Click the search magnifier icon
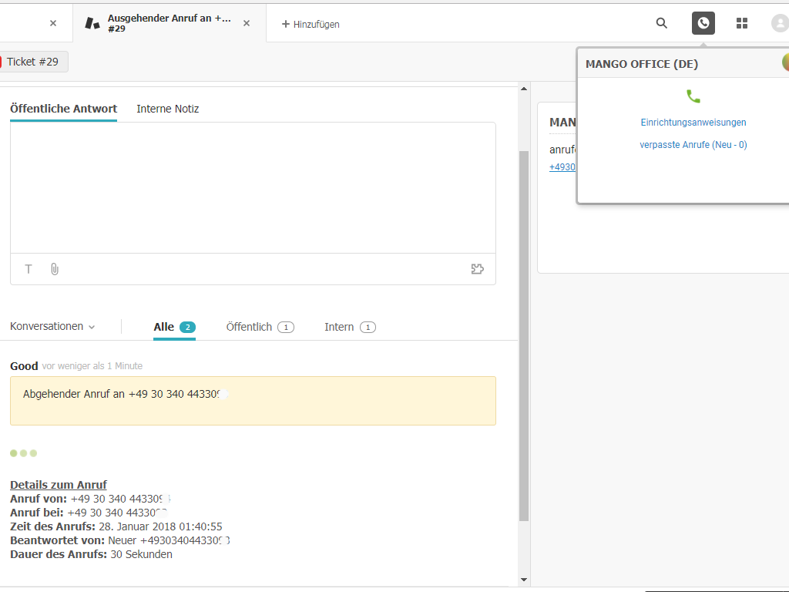 coord(661,23)
